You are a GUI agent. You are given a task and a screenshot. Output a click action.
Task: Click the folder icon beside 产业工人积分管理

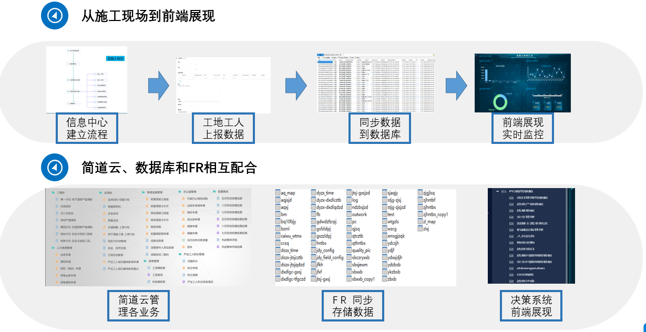click(179, 254)
